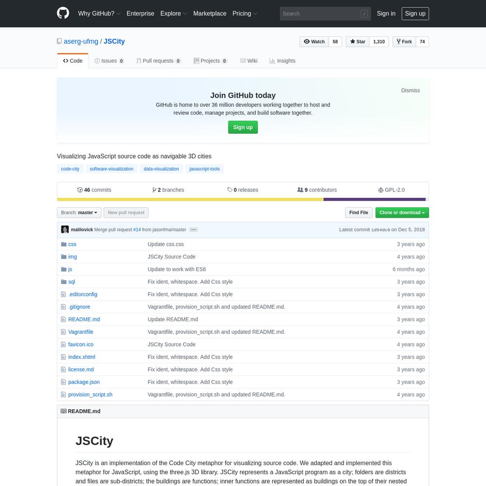Image resolution: width=486 pixels, height=486 pixels.
Task: Click the js folder icon
Action: click(64, 269)
